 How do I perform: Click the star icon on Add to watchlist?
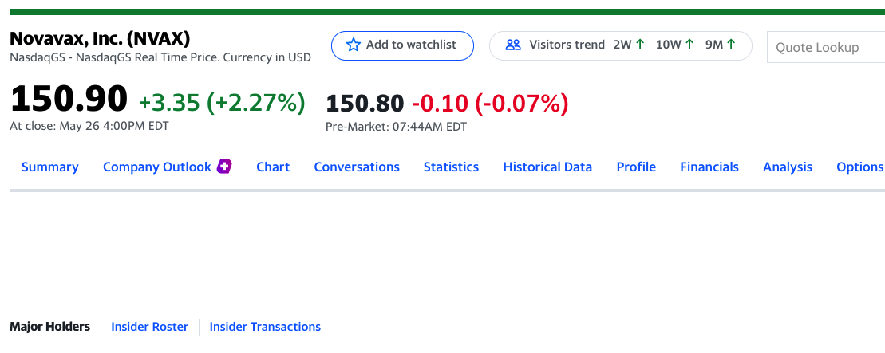[354, 45]
